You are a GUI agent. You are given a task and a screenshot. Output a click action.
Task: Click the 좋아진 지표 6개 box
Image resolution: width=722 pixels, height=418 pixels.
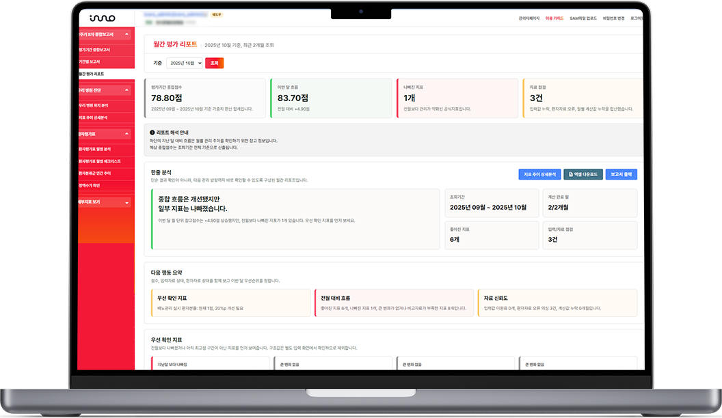[x=492, y=235]
